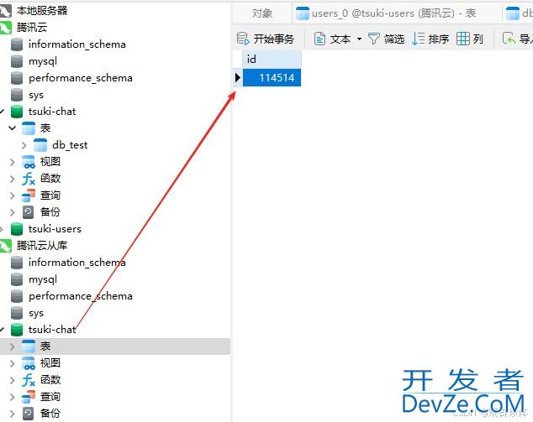The image size is (533, 422).
Task: Expand 视图 under first tsuki-chat
Action: 13,162
